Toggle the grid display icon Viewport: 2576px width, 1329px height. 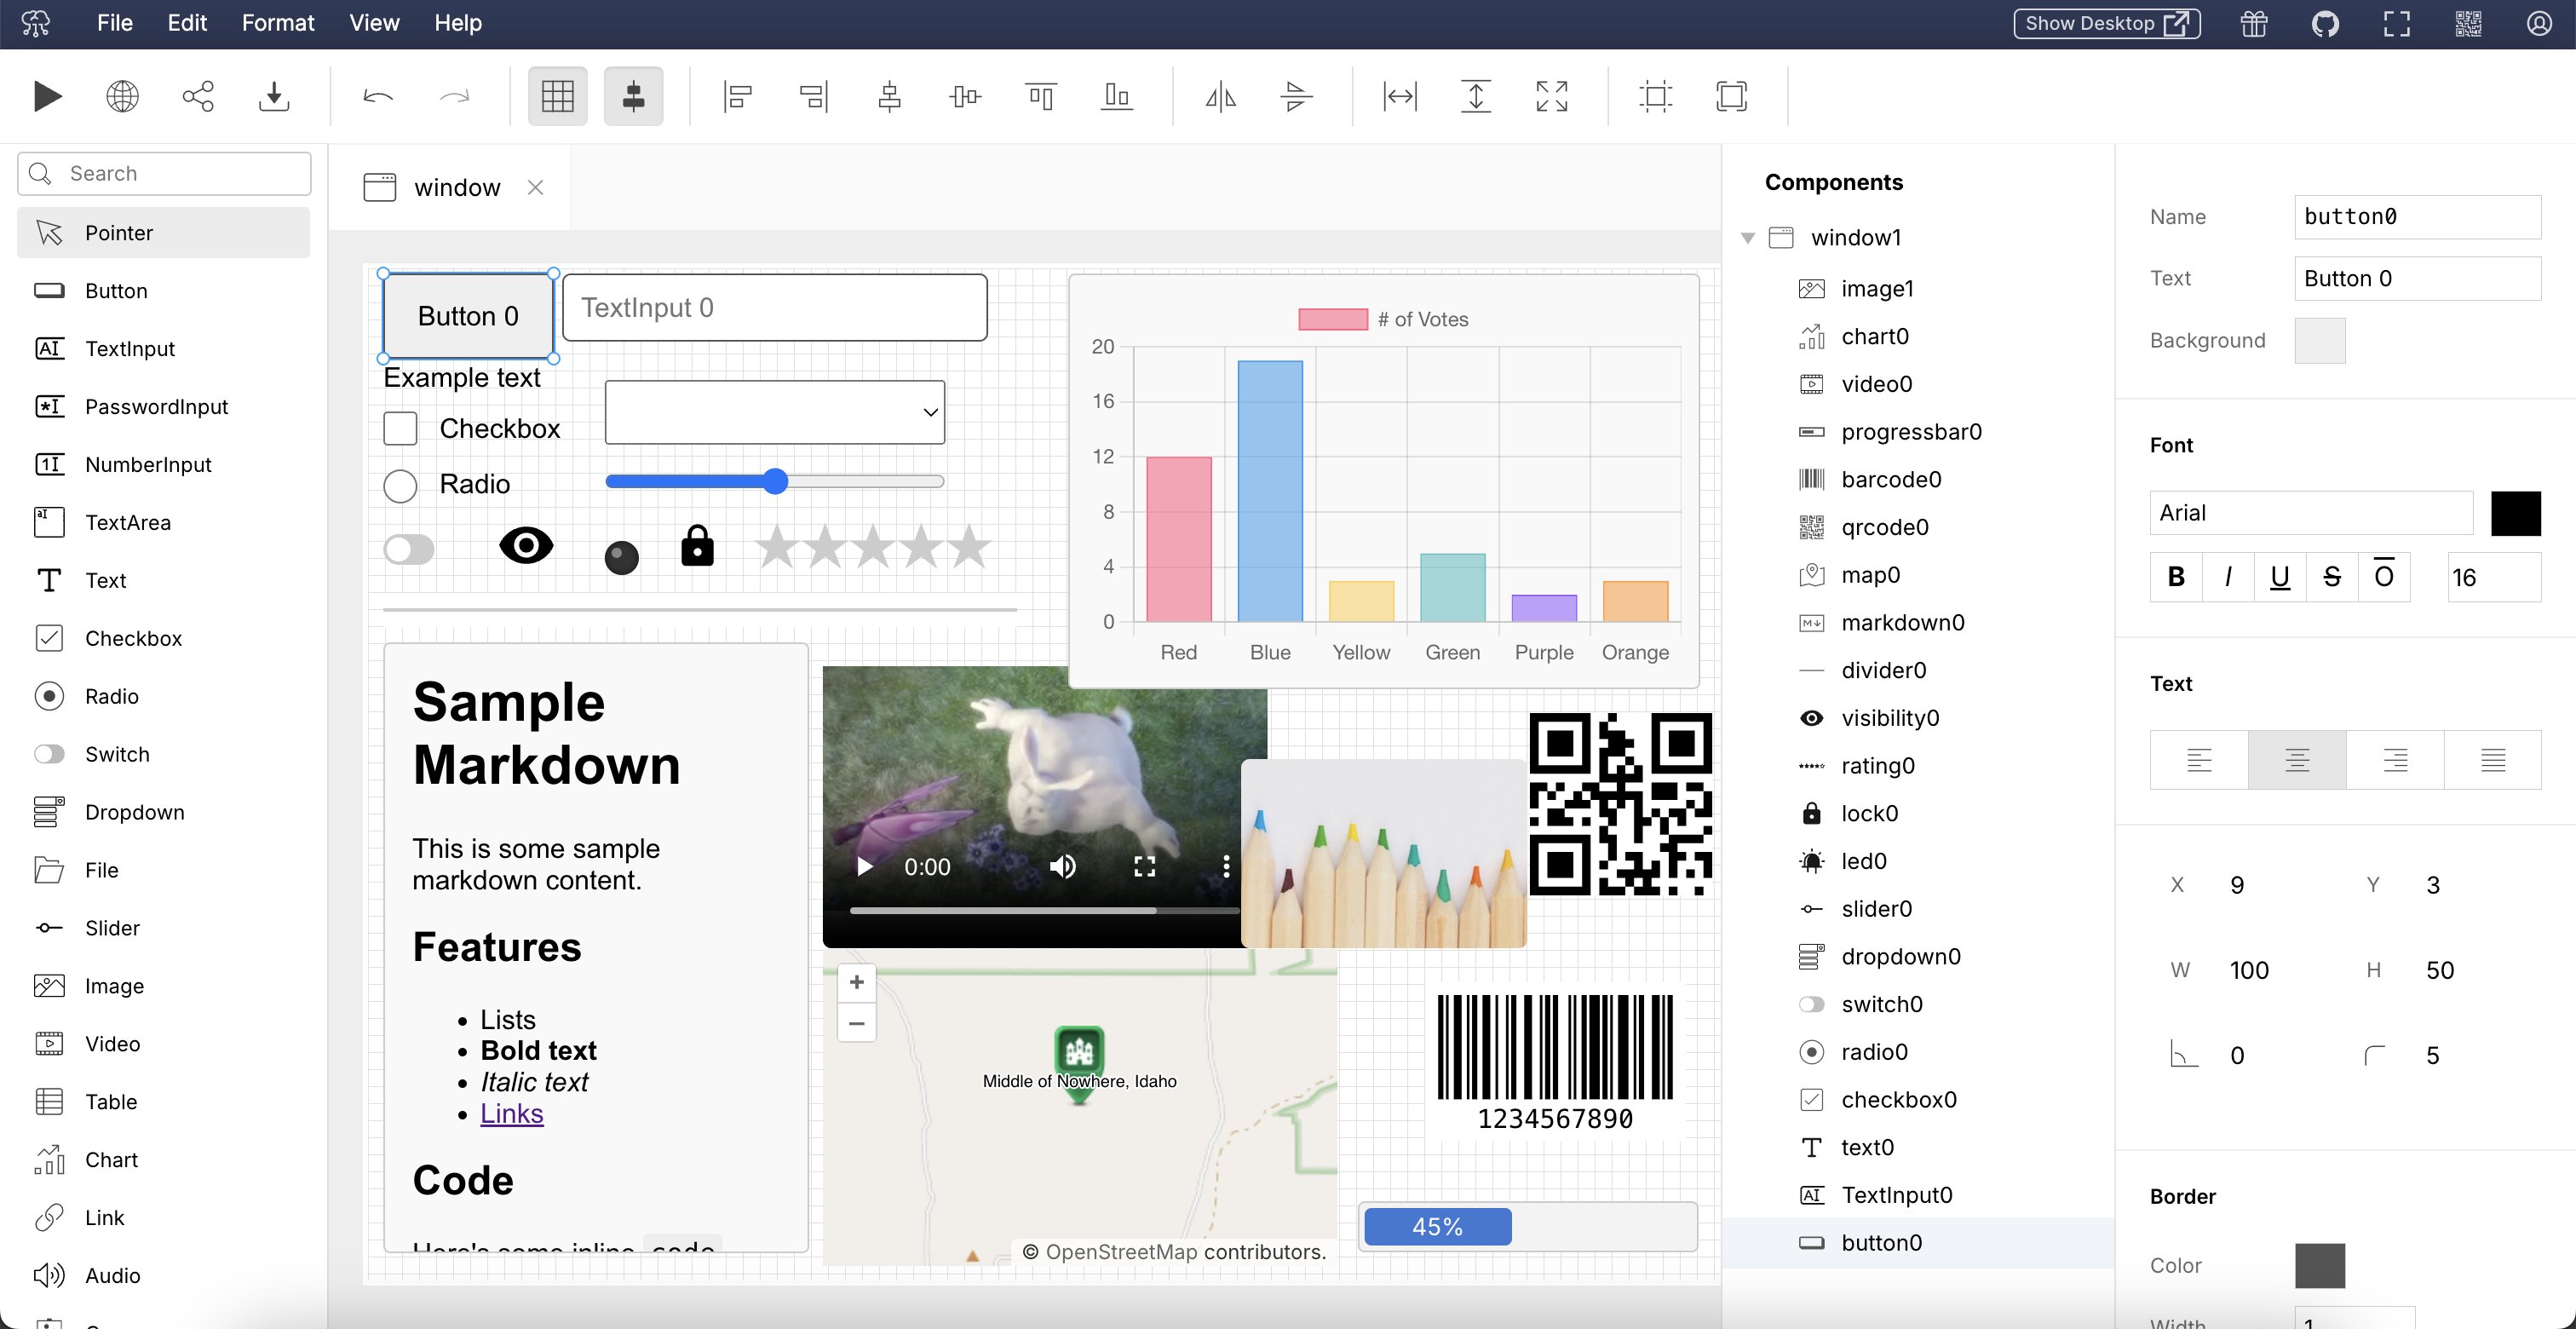(557, 96)
